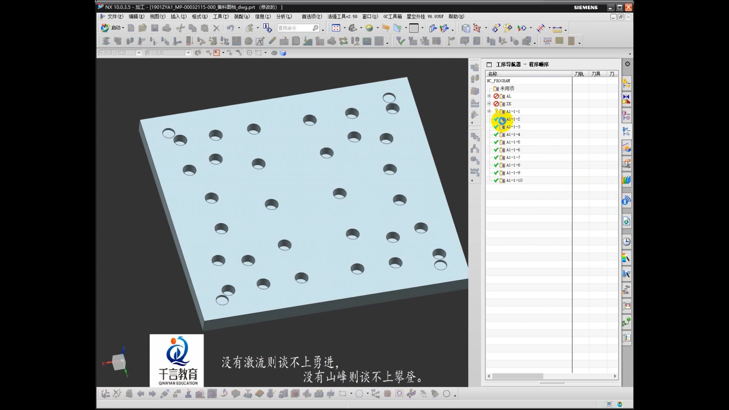The image size is (729, 410).
Task: Select the A1-1-4 program group
Action: [x=513, y=135]
